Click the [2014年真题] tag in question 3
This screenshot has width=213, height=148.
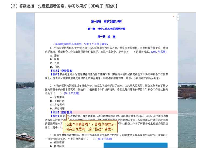coord(104,139)
